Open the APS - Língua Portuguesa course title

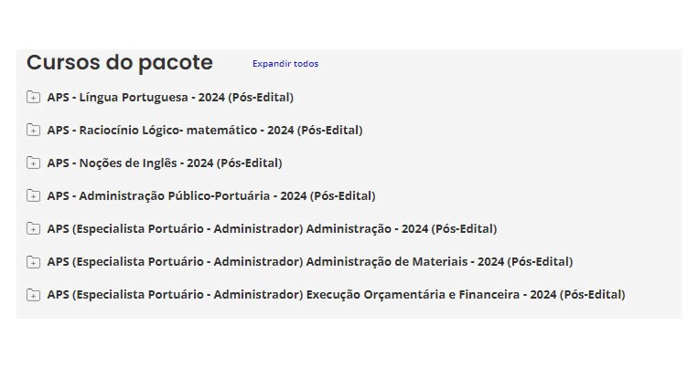[170, 97]
